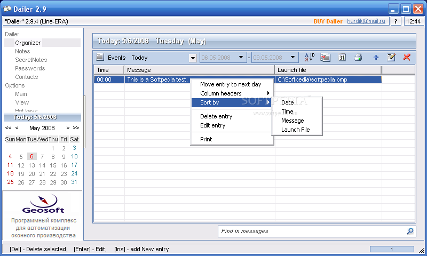The image size is (427, 256).
Task: Select May 27 in the calendar
Action: (31, 182)
